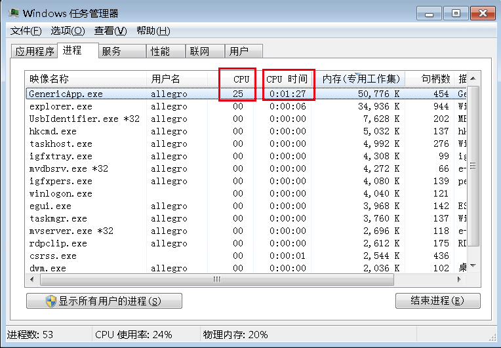Select the taskhost.exe process
Image resolution: width=501 pixels, height=348 pixels.
tap(246, 144)
